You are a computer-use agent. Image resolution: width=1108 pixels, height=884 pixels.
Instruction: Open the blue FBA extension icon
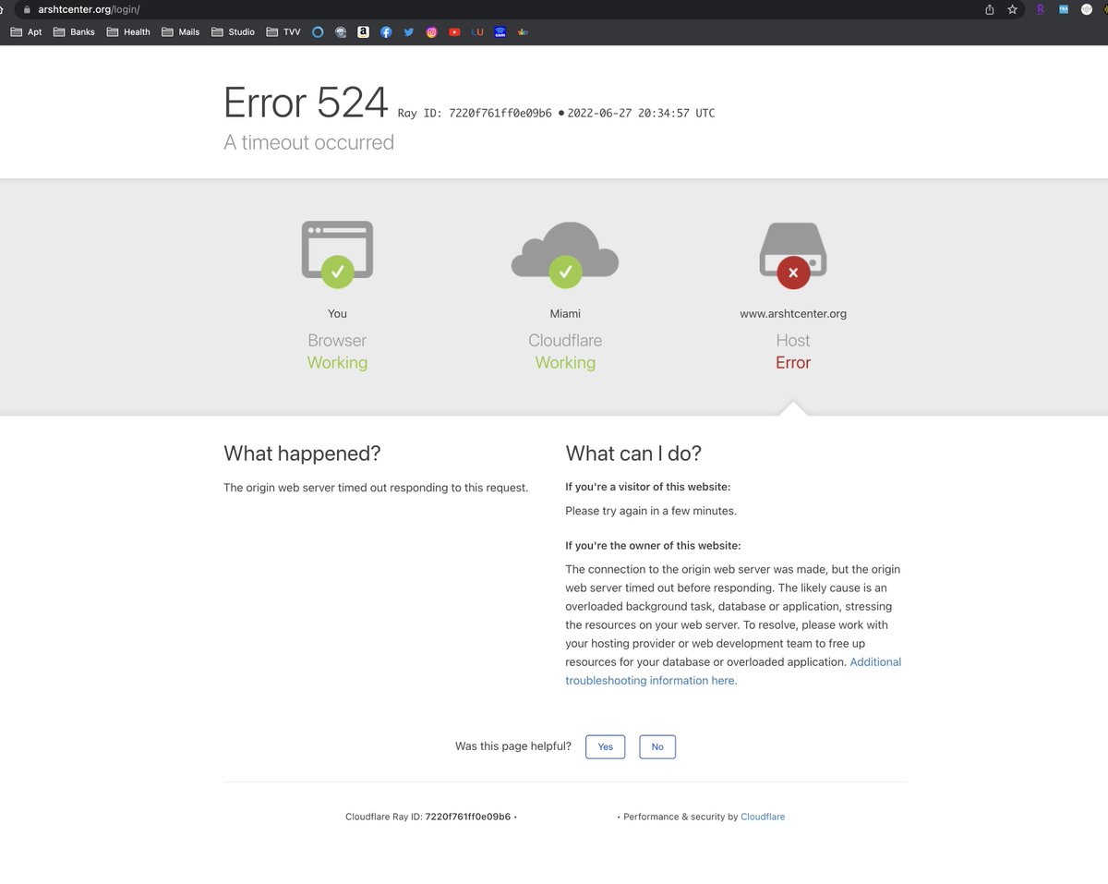(1064, 9)
